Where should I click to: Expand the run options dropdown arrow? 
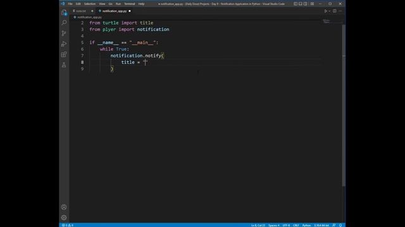point(329,11)
